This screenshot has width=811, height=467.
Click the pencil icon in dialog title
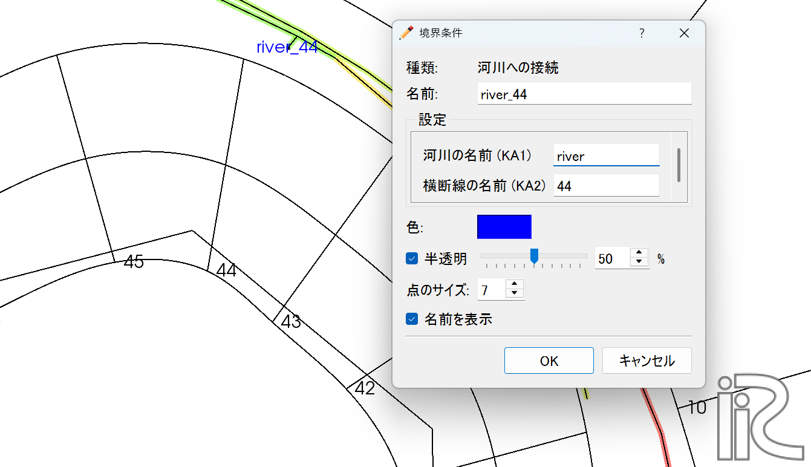tap(407, 33)
